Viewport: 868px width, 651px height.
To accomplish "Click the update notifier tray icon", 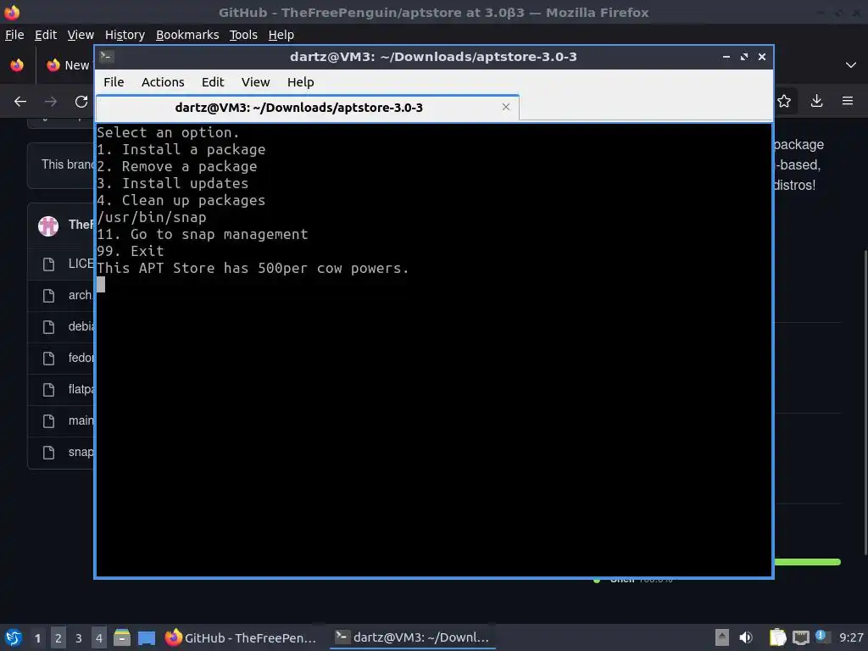I will tap(821, 637).
